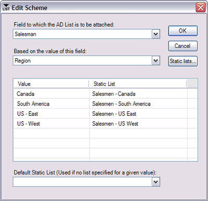The width and height of the screenshot is (208, 201).
Task: Click the Value column header
Action: 51,84
